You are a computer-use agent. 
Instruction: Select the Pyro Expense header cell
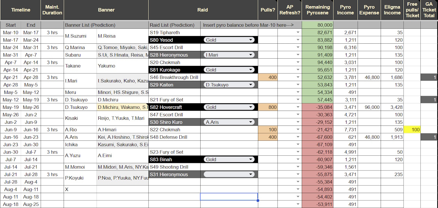pyautogui.click(x=369, y=10)
